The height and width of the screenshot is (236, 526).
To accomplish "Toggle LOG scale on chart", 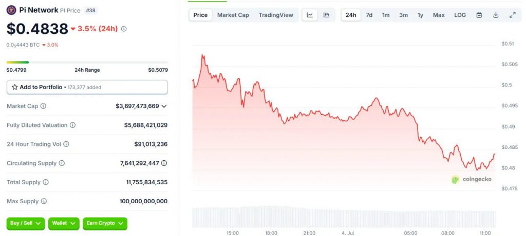I will click(460, 15).
